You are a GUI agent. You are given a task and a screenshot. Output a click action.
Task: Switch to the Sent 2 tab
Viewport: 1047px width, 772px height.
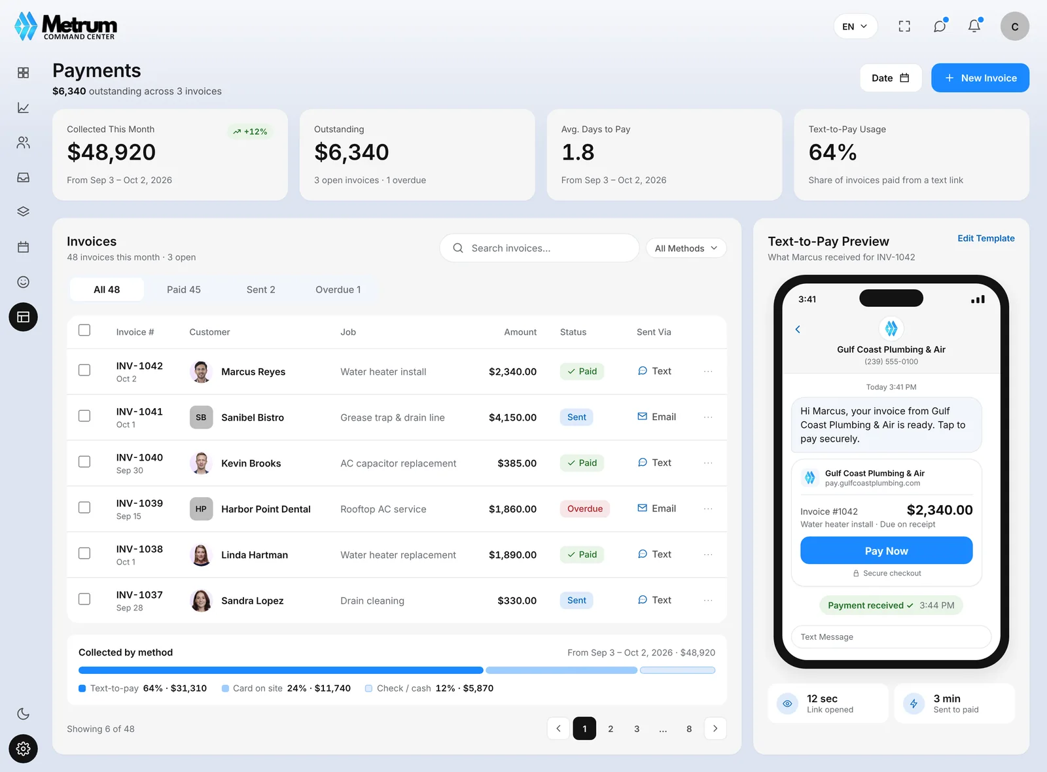coord(260,289)
